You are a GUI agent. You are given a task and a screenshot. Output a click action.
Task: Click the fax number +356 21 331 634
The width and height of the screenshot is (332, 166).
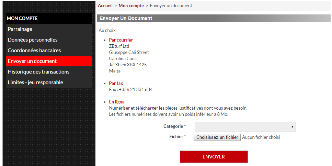[136, 89]
